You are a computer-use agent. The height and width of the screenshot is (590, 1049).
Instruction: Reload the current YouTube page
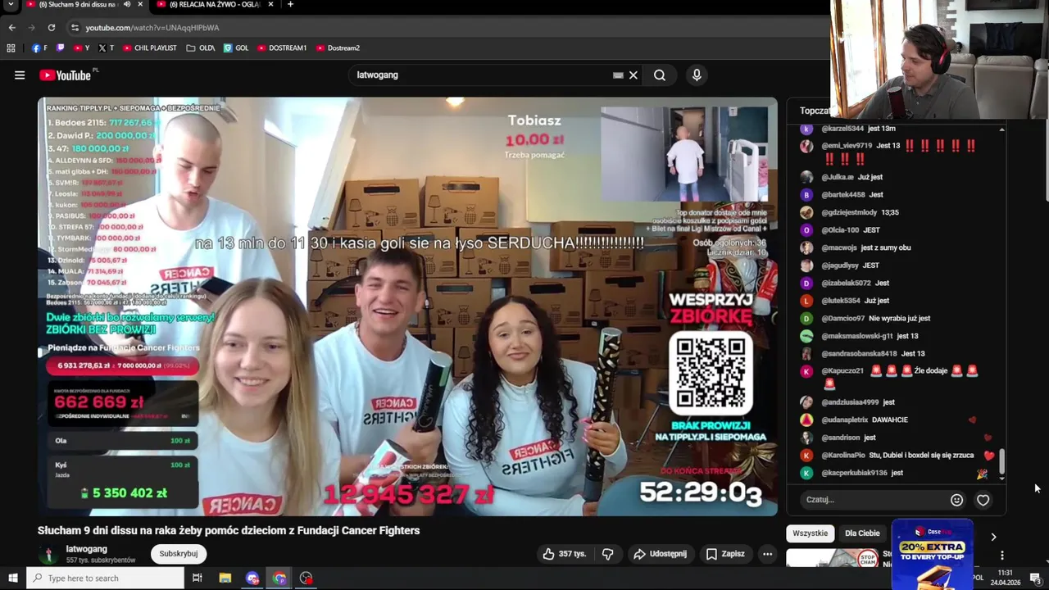point(51,27)
